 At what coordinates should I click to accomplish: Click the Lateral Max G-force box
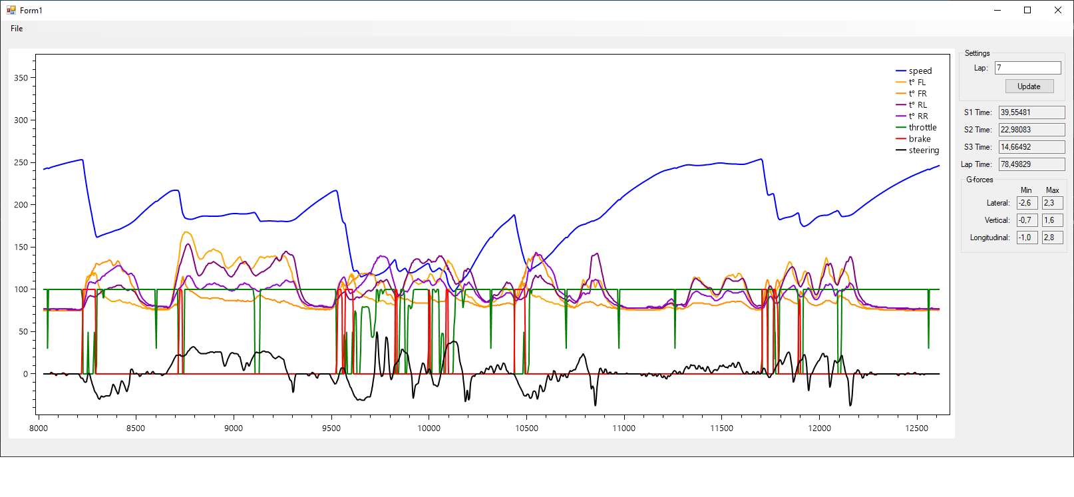(1052, 203)
